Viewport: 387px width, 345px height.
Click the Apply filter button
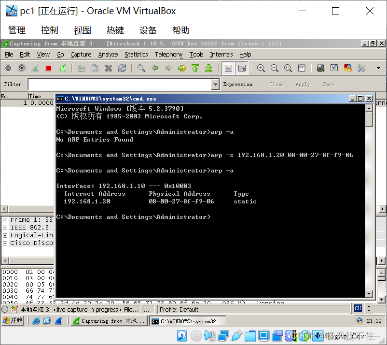pos(303,84)
